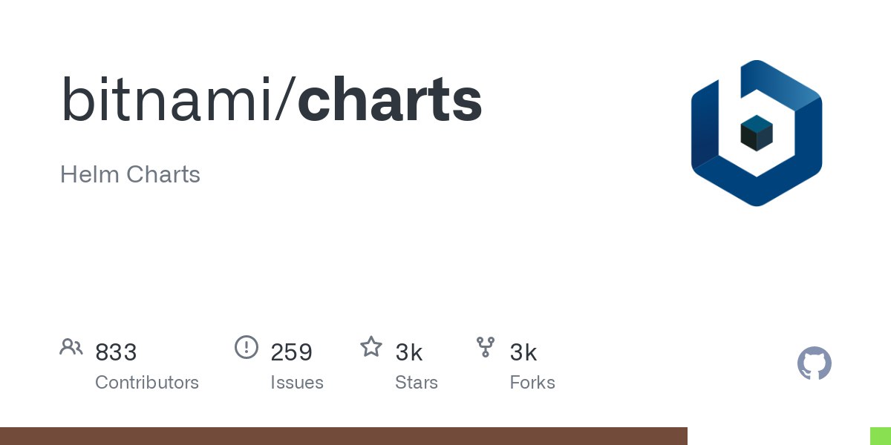Image resolution: width=891 pixels, height=445 pixels.
Task: Select the 3k forks count
Action: pyautogui.click(x=523, y=352)
